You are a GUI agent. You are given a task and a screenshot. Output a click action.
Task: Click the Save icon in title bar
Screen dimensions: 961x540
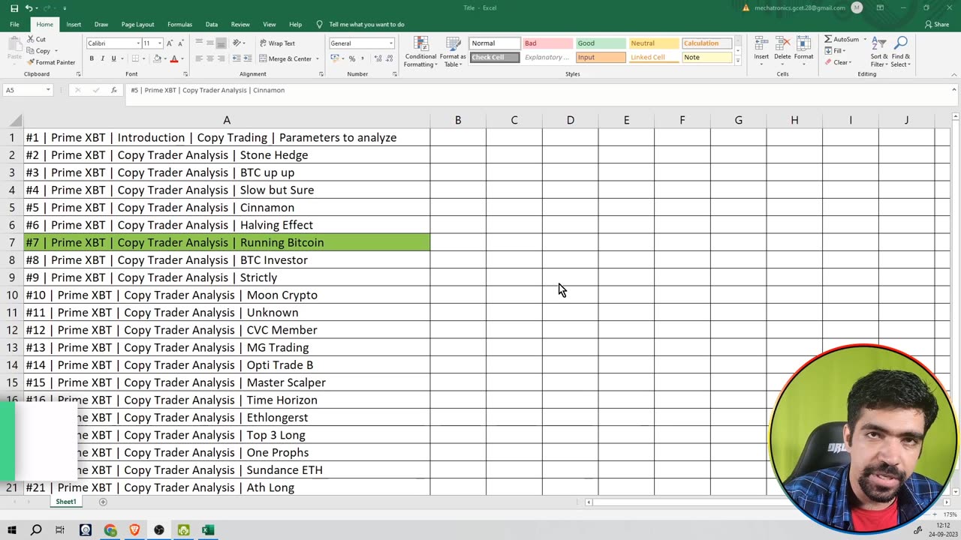coord(14,8)
